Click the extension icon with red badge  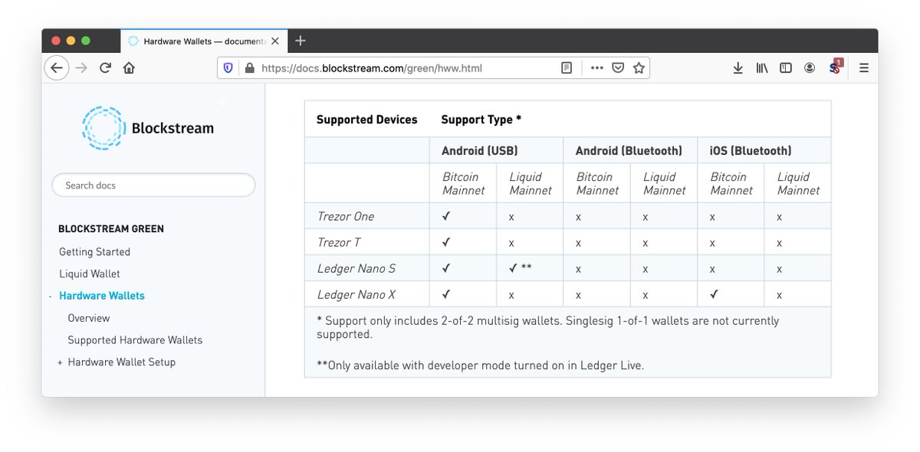835,67
